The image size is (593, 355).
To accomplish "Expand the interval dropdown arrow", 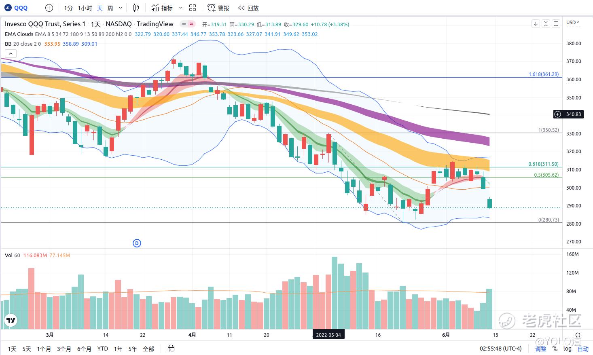I will (121, 8).
